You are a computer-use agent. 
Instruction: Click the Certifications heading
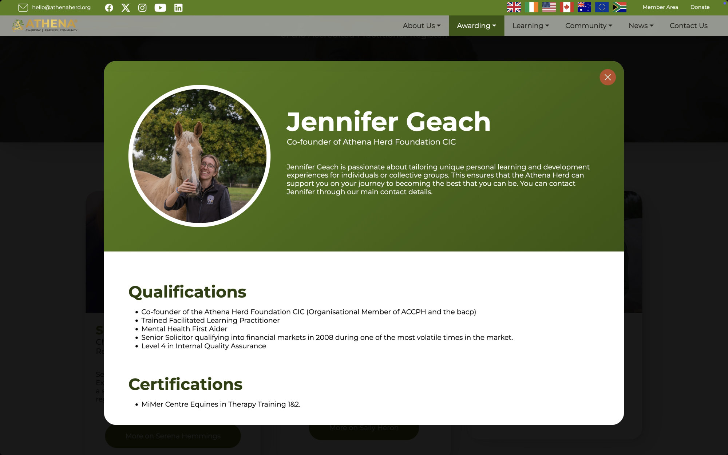186,384
